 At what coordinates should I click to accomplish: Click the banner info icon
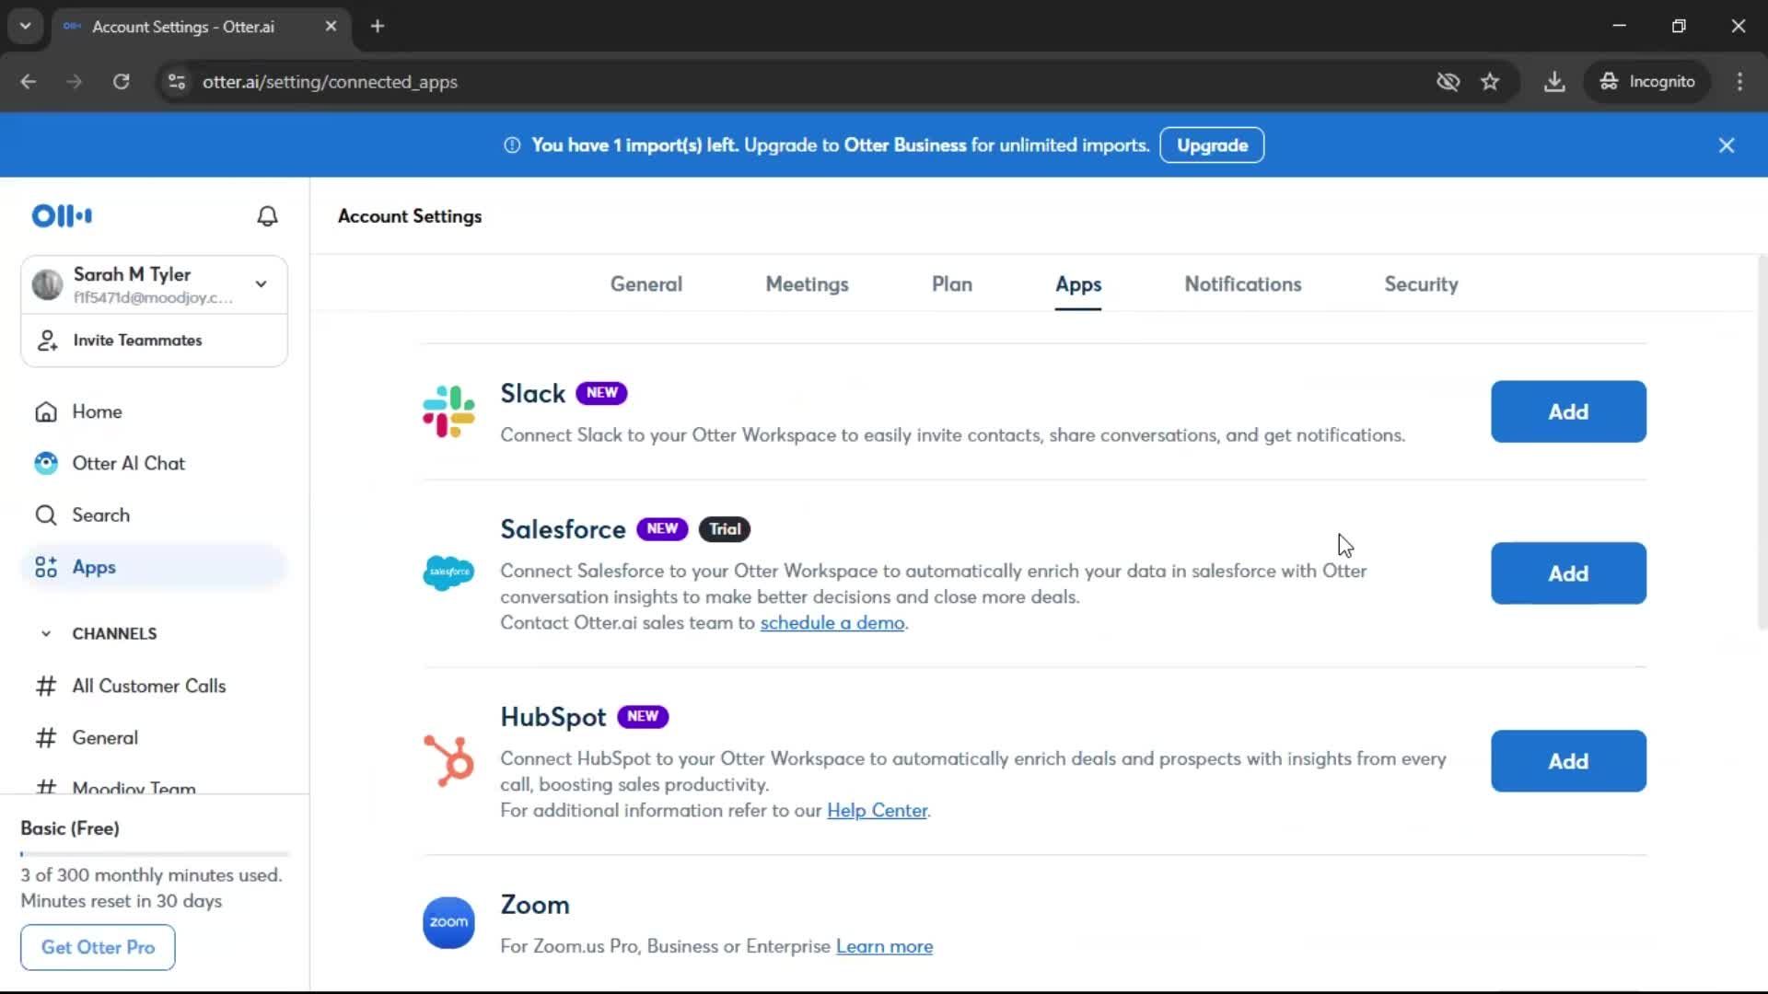[512, 145]
